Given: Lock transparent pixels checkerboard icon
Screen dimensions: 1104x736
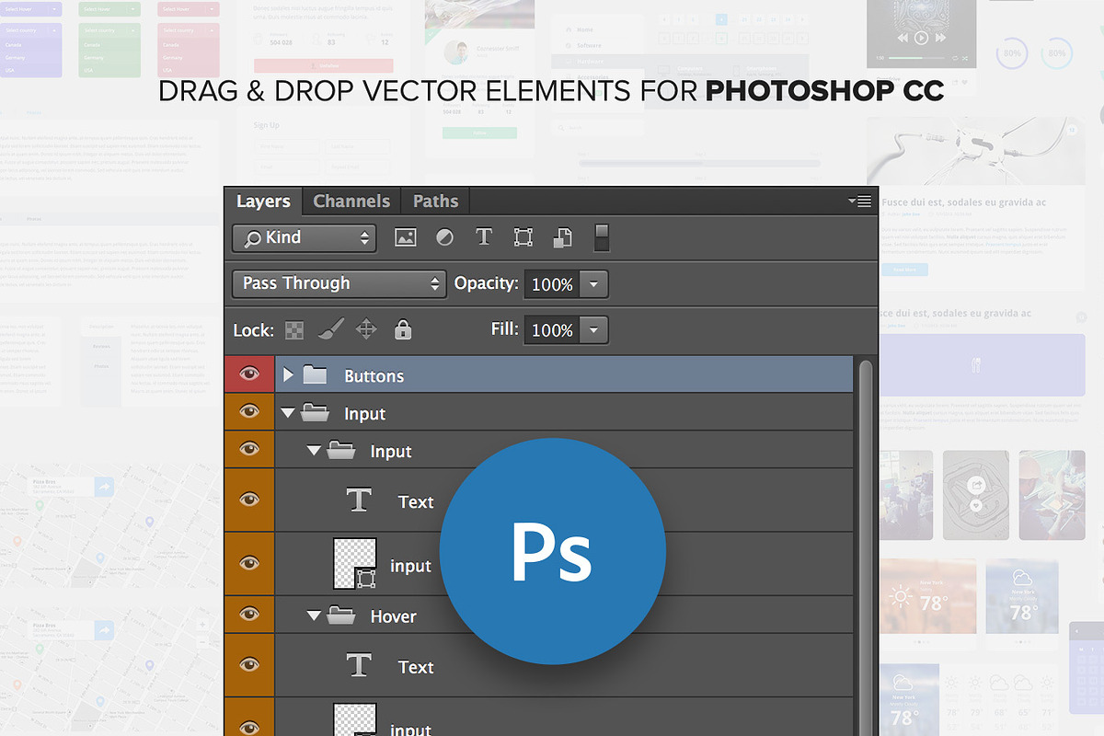Looking at the screenshot, I should (294, 330).
